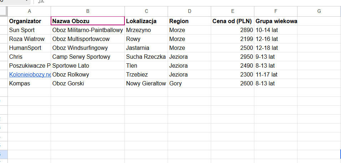Image resolution: width=341 pixels, height=163 pixels.
Task: Select the Sucha Rzeczka location cell
Action: 146,57
